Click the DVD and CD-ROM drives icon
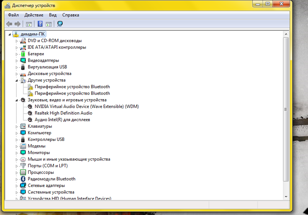This screenshot has height=215, width=308. [23, 41]
